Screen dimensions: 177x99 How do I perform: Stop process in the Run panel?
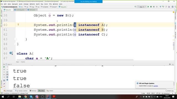(4, 70)
